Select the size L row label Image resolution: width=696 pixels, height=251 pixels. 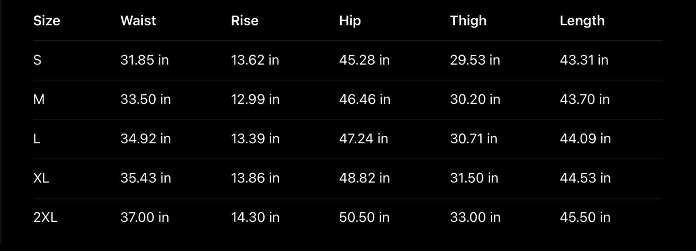click(37, 139)
